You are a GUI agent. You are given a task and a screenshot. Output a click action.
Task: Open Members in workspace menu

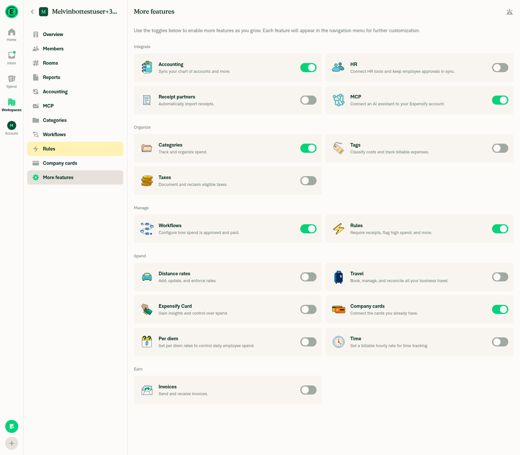pos(75,49)
